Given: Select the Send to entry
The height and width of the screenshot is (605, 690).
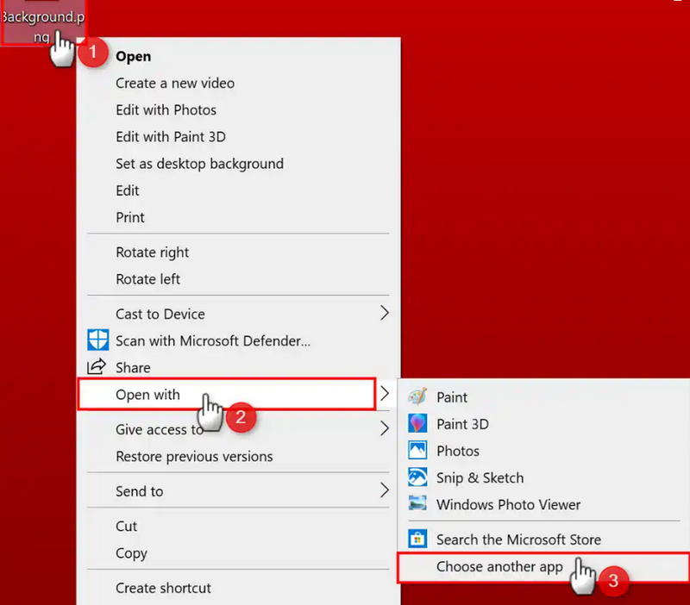Looking at the screenshot, I should [238, 491].
